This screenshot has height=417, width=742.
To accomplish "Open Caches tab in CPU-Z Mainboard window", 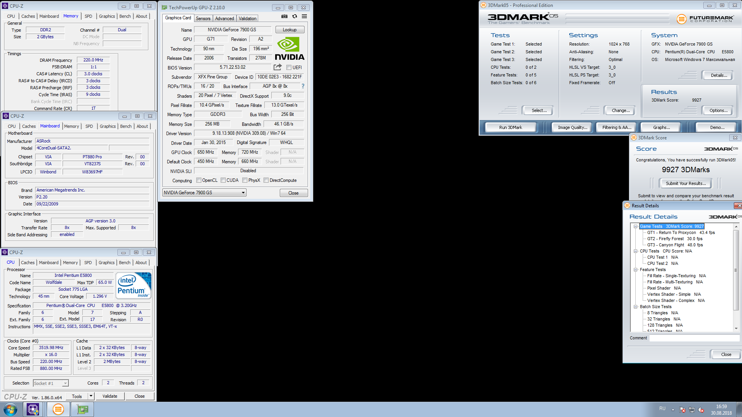I will (x=29, y=126).
